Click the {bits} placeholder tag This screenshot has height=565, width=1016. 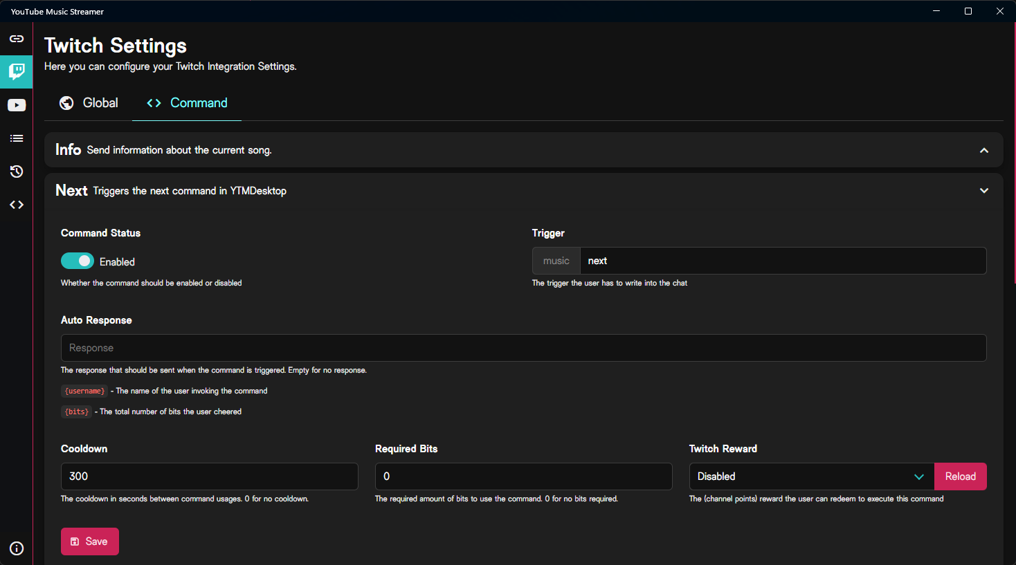pyautogui.click(x=76, y=411)
